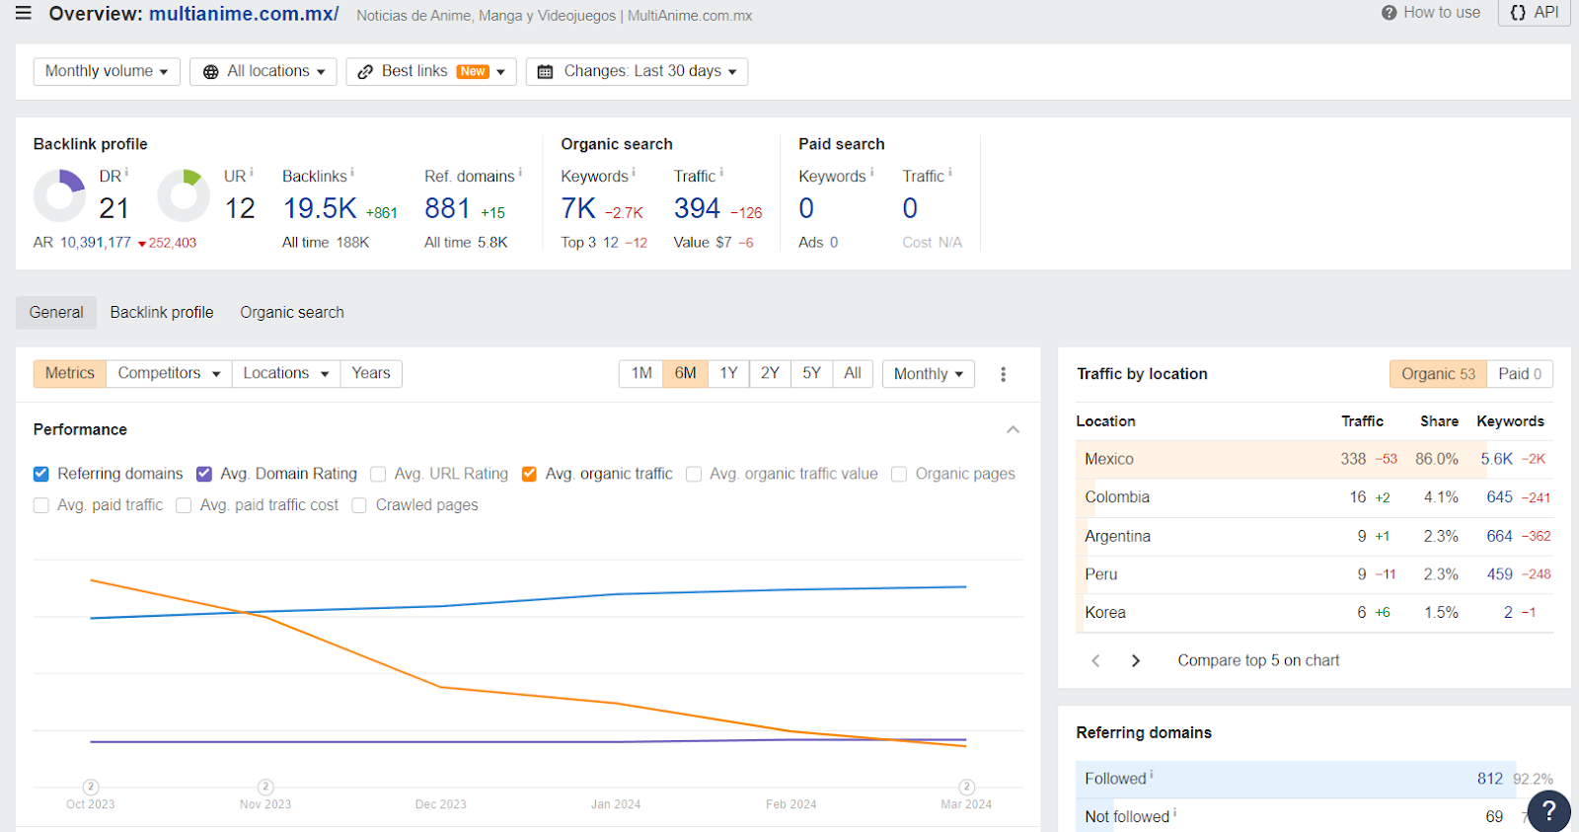Viewport: 1579px width, 832px height.
Task: Go to next locations page arrow
Action: [x=1136, y=660]
